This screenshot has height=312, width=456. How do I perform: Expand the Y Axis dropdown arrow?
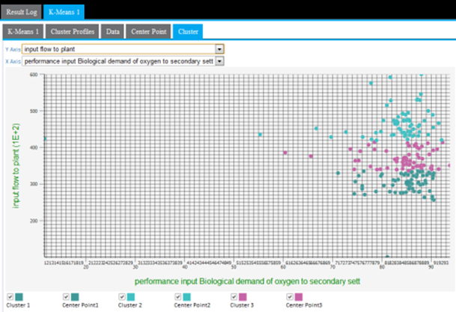[219, 49]
